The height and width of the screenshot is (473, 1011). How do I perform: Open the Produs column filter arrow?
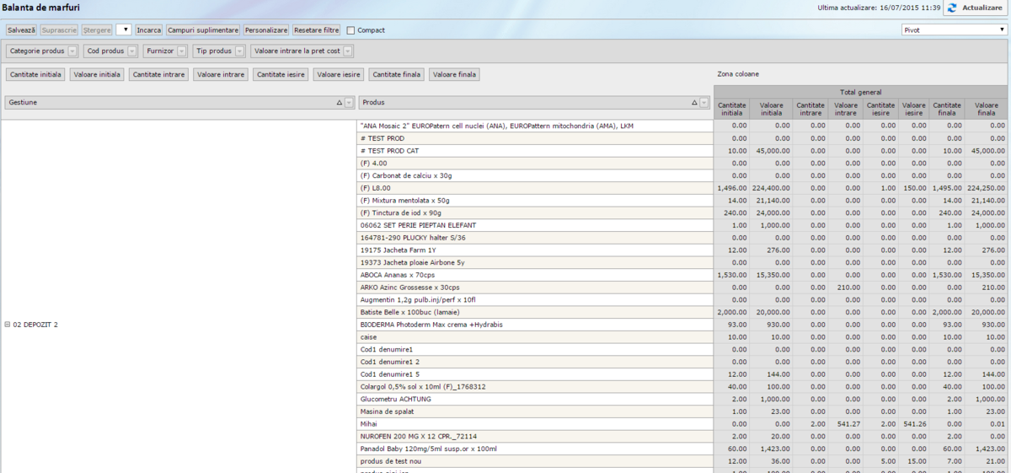703,102
